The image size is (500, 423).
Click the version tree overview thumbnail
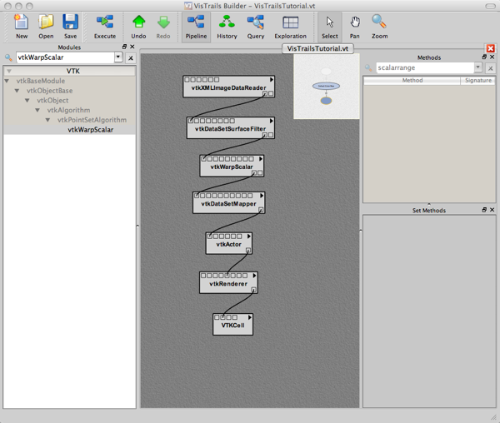pyautogui.click(x=326, y=87)
